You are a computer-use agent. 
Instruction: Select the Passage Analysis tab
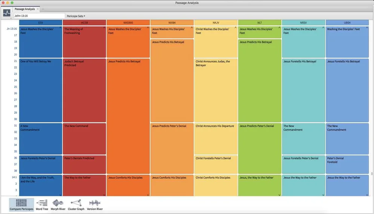click(25, 9)
